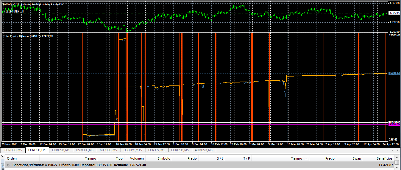Click the #111804599 sell order line label
The image size is (401, 170).
[x=12, y=11]
